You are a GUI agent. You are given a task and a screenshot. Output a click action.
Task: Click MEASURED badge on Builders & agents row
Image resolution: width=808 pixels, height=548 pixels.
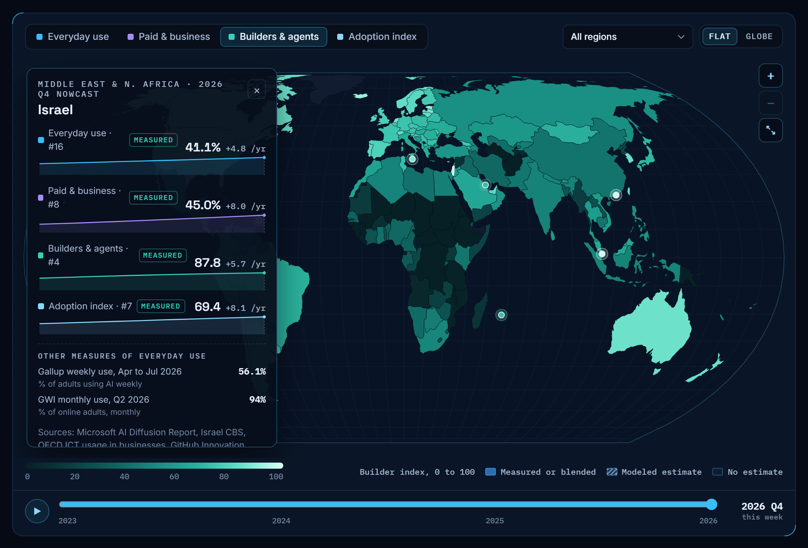[x=163, y=255]
